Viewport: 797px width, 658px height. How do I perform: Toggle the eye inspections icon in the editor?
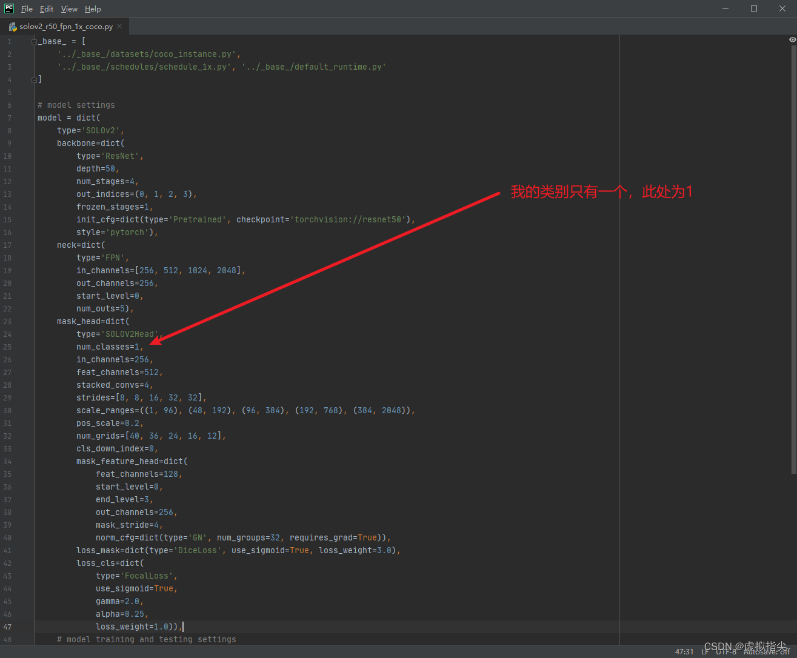tap(792, 39)
